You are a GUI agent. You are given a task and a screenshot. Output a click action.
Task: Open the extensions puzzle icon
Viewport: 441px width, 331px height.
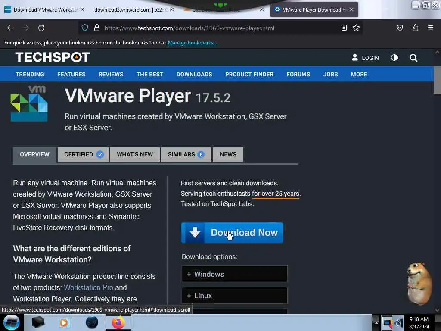point(415,28)
